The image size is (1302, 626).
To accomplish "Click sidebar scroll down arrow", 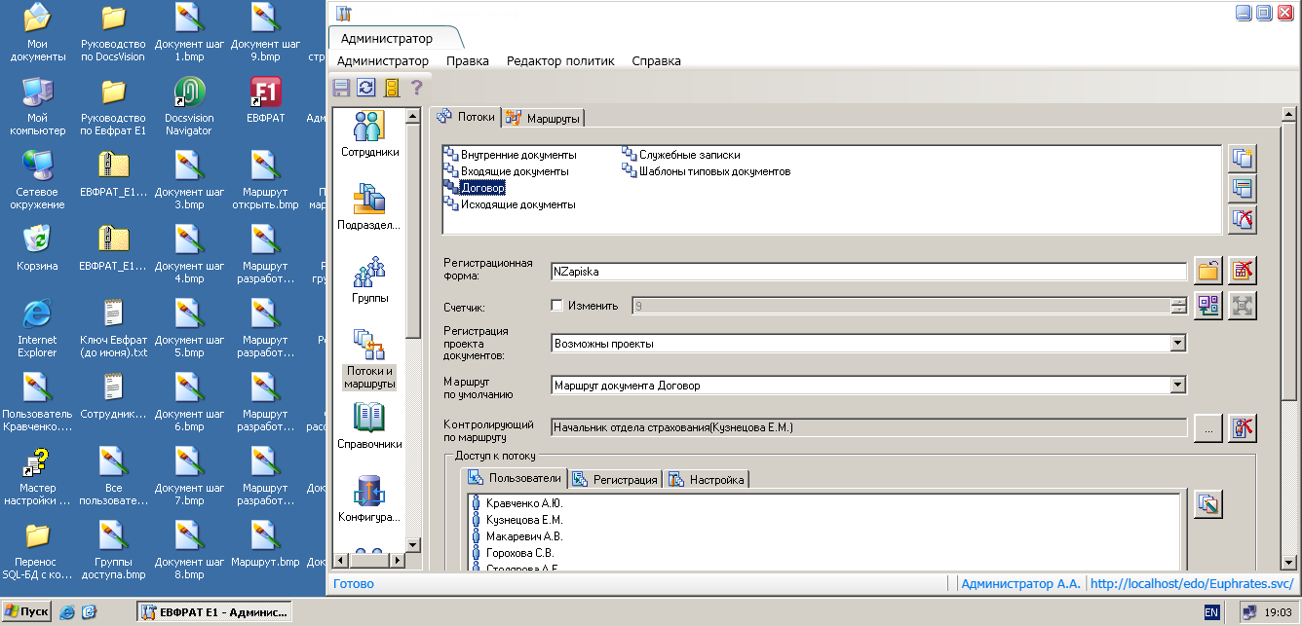I will pos(412,545).
